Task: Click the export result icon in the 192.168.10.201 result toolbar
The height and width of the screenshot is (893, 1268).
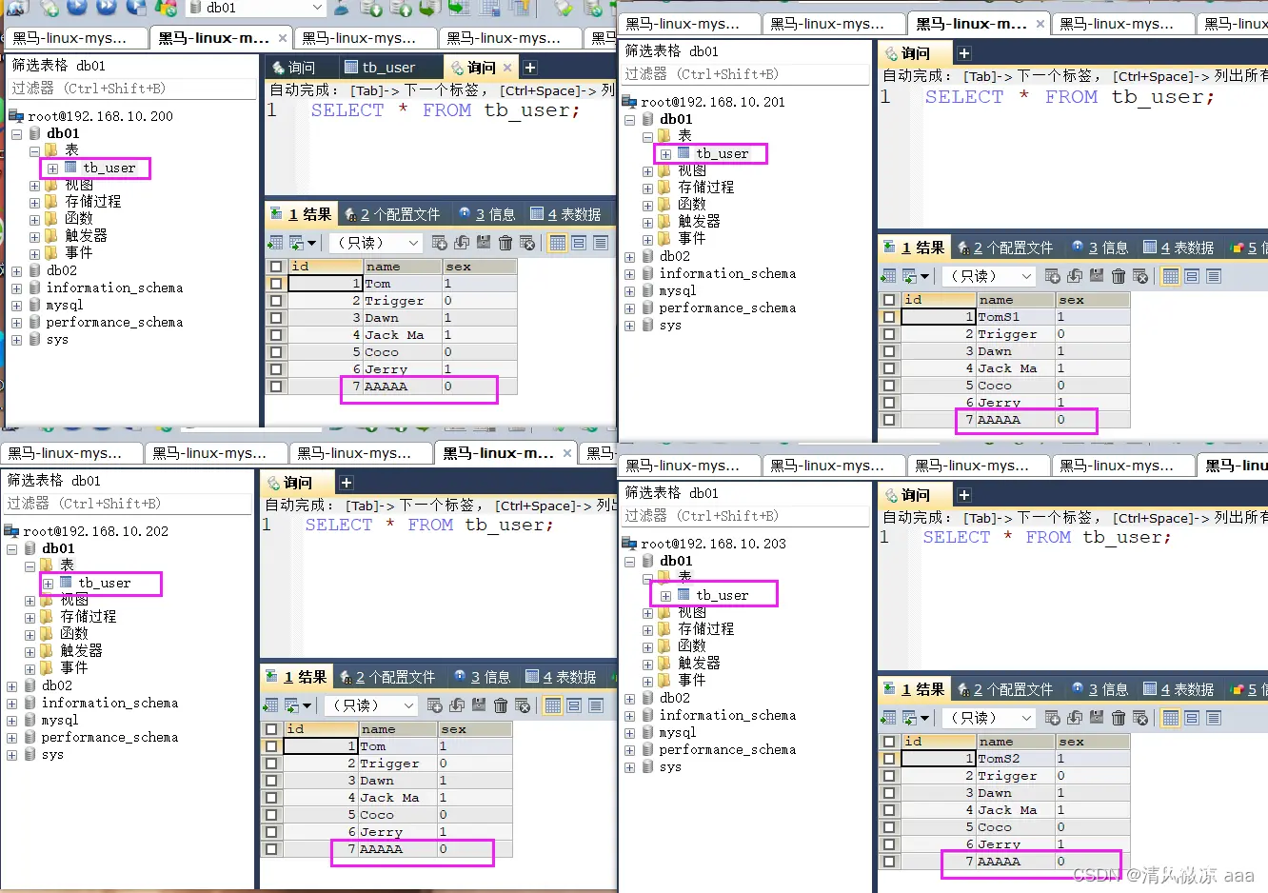Action: tap(888, 276)
